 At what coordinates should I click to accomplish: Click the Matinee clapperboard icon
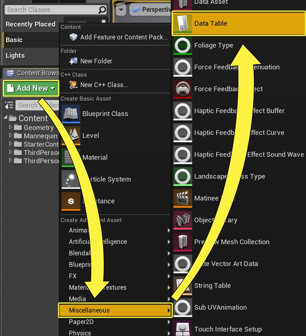click(x=183, y=198)
